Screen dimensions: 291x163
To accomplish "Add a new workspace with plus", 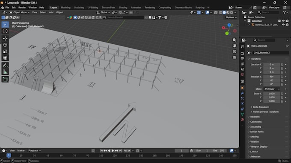I will point(208,8).
